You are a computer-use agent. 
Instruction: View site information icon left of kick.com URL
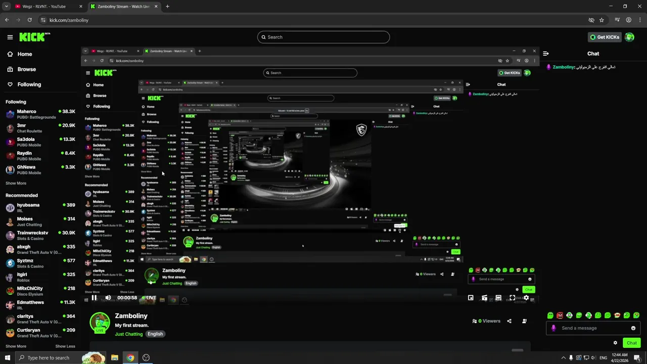pyautogui.click(x=43, y=20)
